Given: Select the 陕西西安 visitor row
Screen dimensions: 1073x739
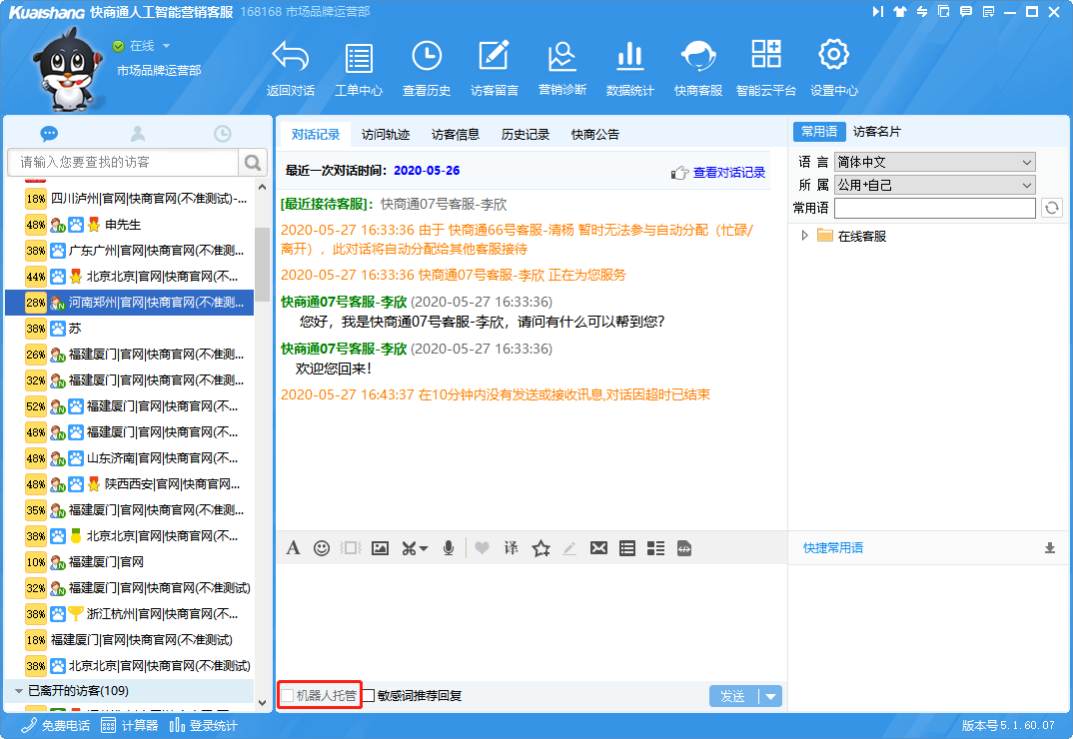Looking at the screenshot, I should 129,484.
